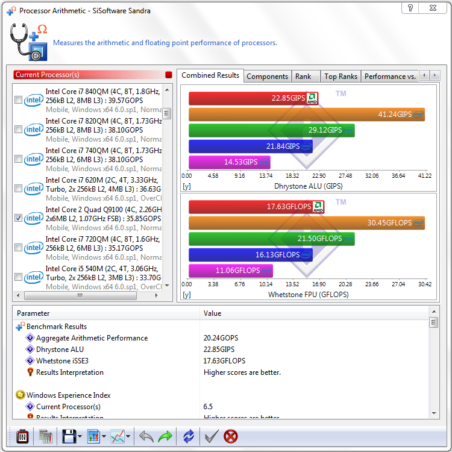Image resolution: width=452 pixels, height=452 pixels.
Task: Select the Whetstone iSSE3 result row
Action: pos(221,361)
